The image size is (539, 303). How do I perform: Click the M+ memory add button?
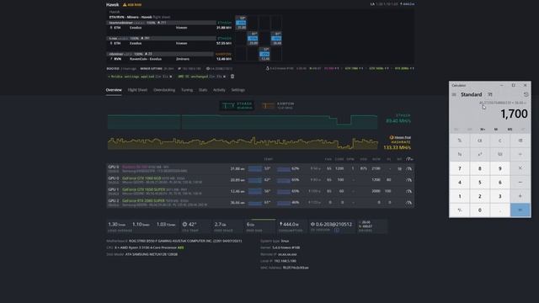483,129
